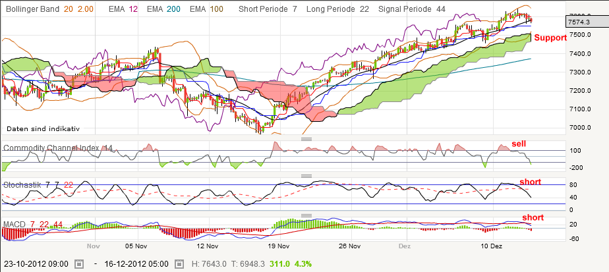Click the period high value H: 7643.0
Image resolution: width=609 pixels, height=272 pixels.
pyautogui.click(x=210, y=264)
